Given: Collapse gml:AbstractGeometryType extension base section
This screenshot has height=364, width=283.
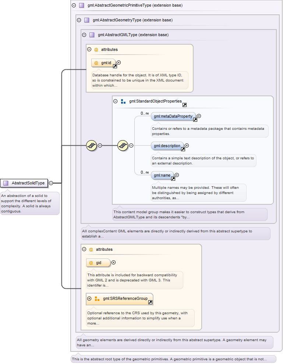Looking at the screenshot, I should (79, 20).
